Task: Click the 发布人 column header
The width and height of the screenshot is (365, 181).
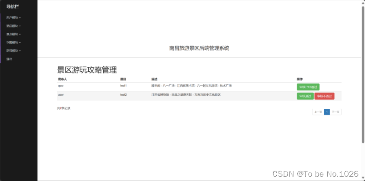Action: point(62,79)
